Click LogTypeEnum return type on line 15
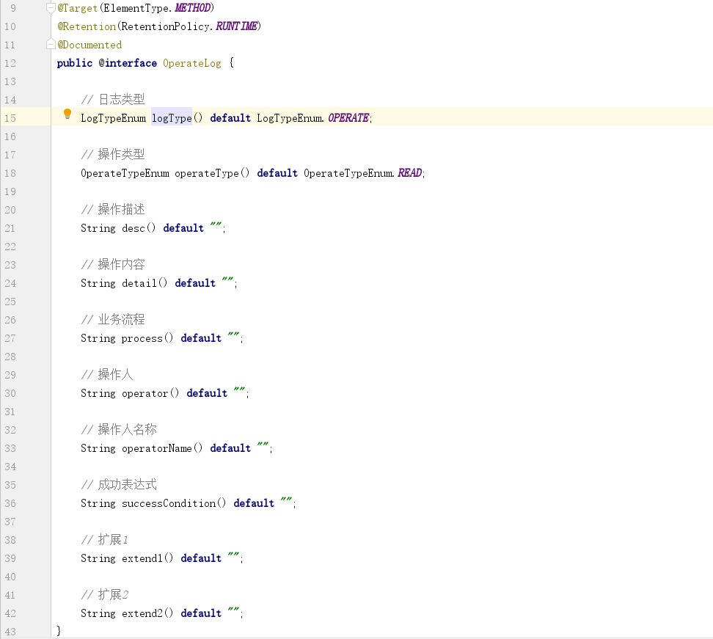The image size is (713, 639). [x=113, y=118]
